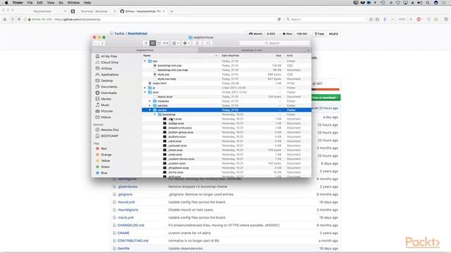Open Applications in the Finder sidebar
Viewport: 451px width, 253px height.
tap(109, 75)
